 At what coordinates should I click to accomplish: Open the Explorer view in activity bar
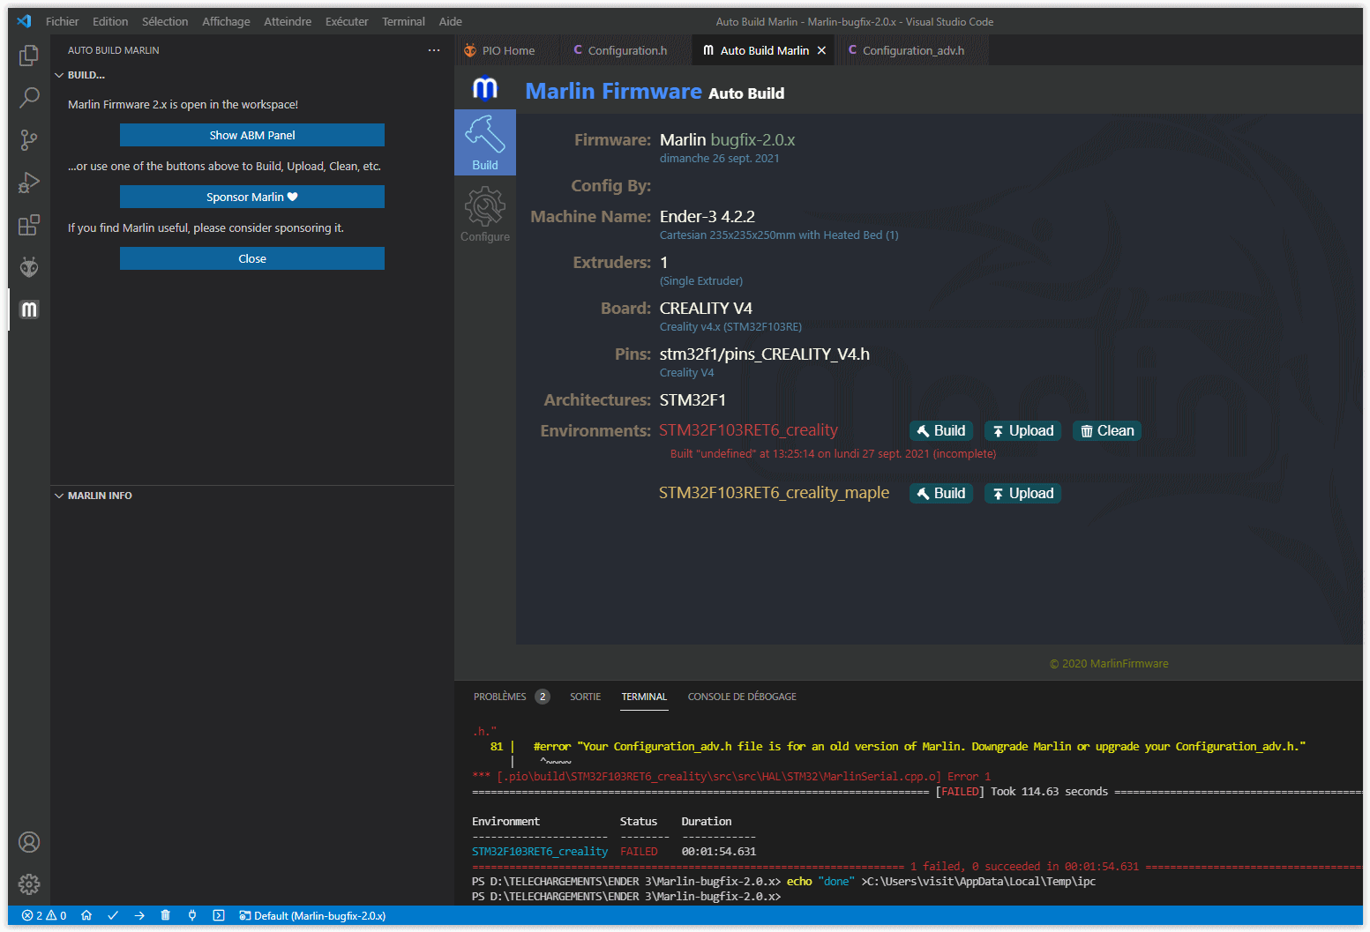(x=29, y=55)
